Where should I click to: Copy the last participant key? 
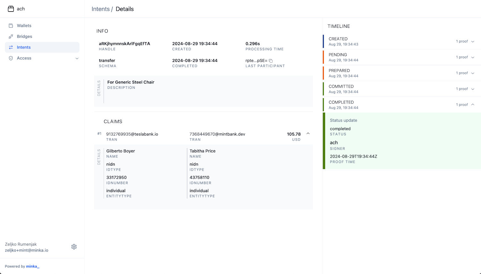click(x=271, y=61)
